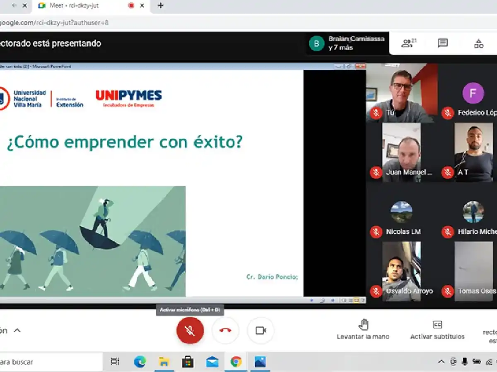This screenshot has width=497, height=372.
Task: Switch PowerPoint to Normal view
Action: [344, 300]
